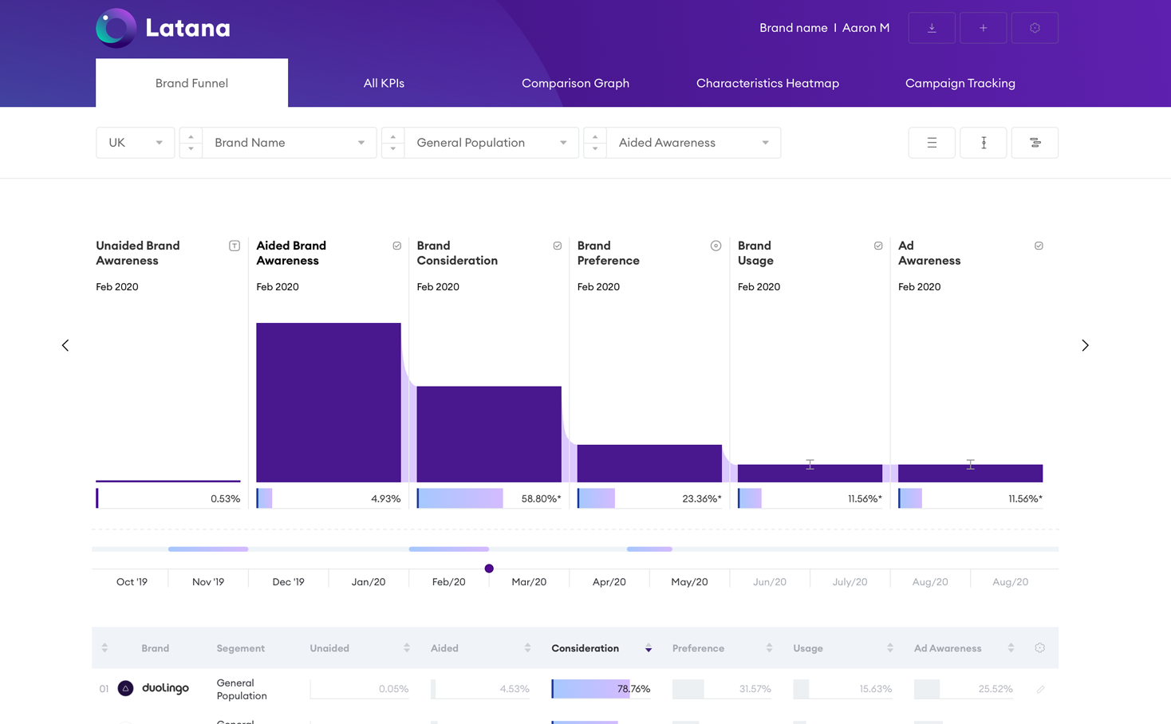Open the UK country dropdown
Viewport: 1171px width, 724px height.
coord(135,143)
